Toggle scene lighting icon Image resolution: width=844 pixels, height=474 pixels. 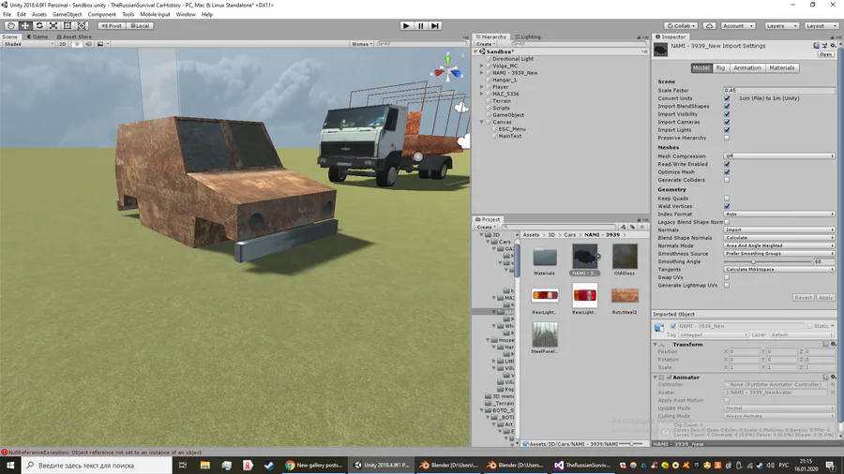pos(77,44)
